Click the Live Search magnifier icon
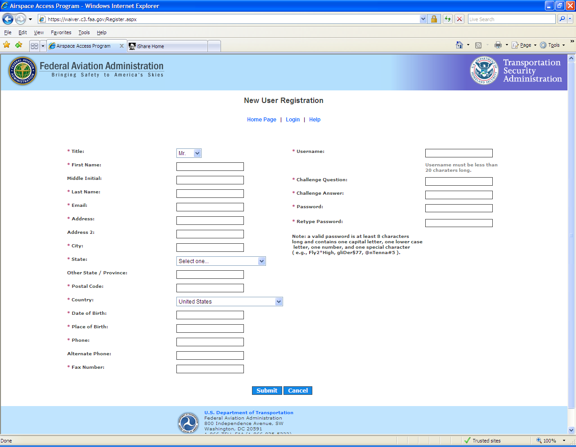The height and width of the screenshot is (447, 576). point(562,19)
